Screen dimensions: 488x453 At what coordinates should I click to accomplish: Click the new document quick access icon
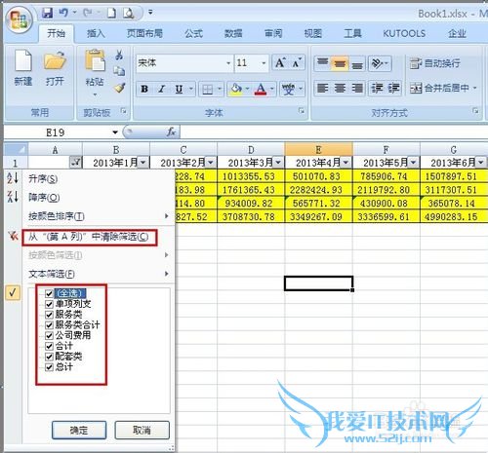coord(111,13)
